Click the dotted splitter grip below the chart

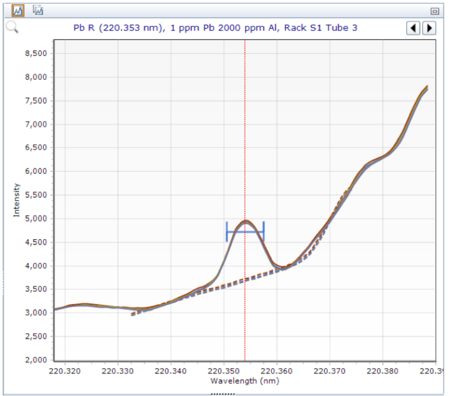tap(223, 394)
